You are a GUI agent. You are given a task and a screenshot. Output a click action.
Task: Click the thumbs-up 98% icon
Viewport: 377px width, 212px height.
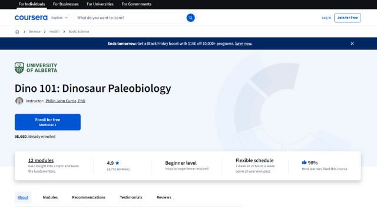tap(304, 163)
